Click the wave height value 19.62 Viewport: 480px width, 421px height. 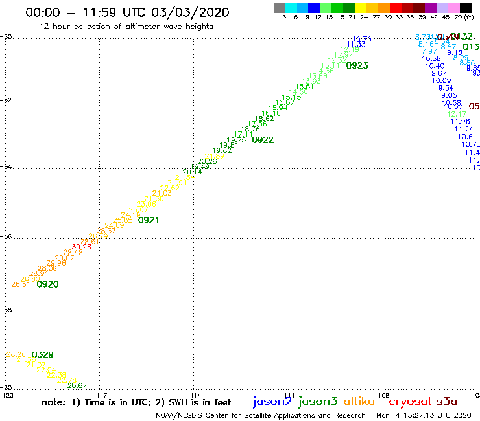[x=222, y=150]
